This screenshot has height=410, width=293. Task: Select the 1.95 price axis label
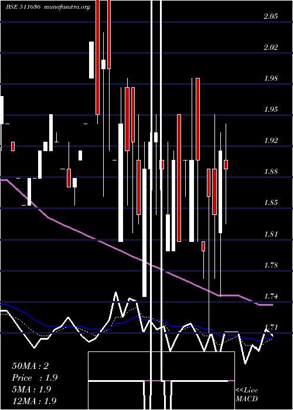coord(271,110)
